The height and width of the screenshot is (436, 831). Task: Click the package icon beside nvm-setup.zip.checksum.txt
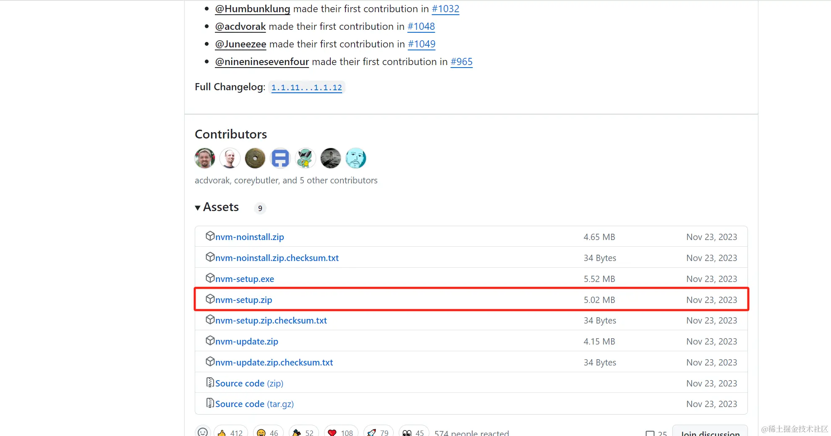tap(210, 319)
